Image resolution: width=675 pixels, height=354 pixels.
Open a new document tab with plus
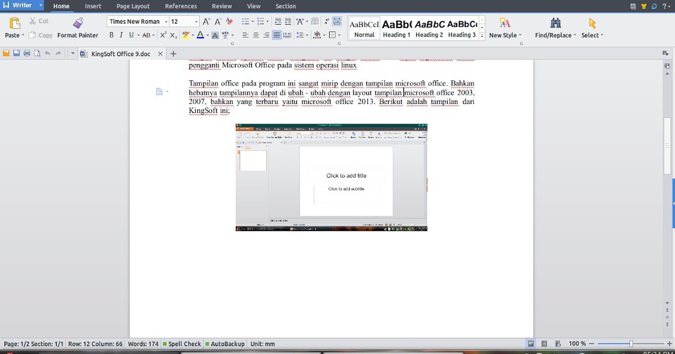coord(173,54)
